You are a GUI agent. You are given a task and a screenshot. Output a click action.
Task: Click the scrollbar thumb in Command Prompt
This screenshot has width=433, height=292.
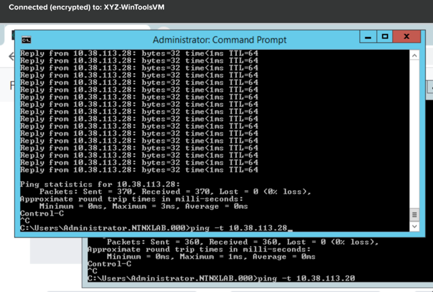pos(414,215)
